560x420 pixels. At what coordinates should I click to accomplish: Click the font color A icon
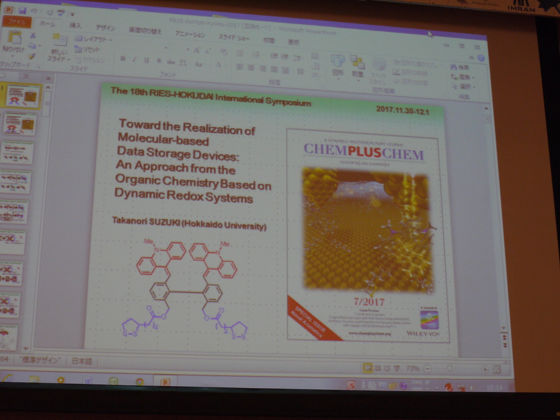point(218,65)
